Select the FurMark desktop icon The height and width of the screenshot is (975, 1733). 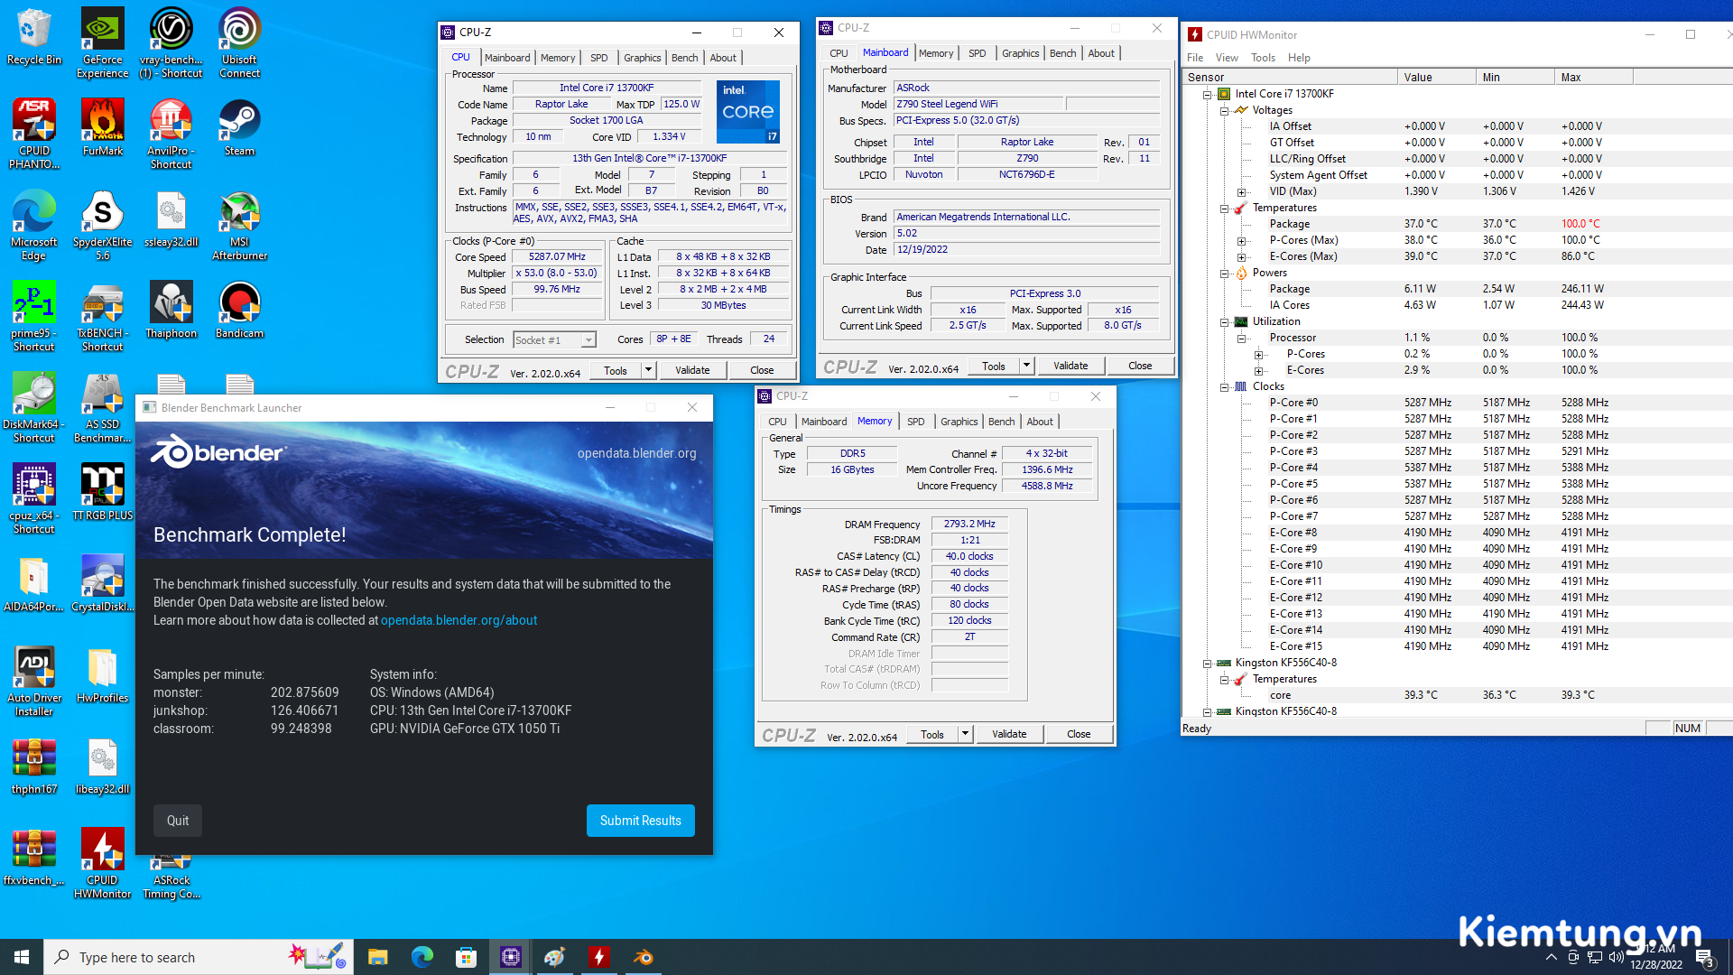[102, 127]
